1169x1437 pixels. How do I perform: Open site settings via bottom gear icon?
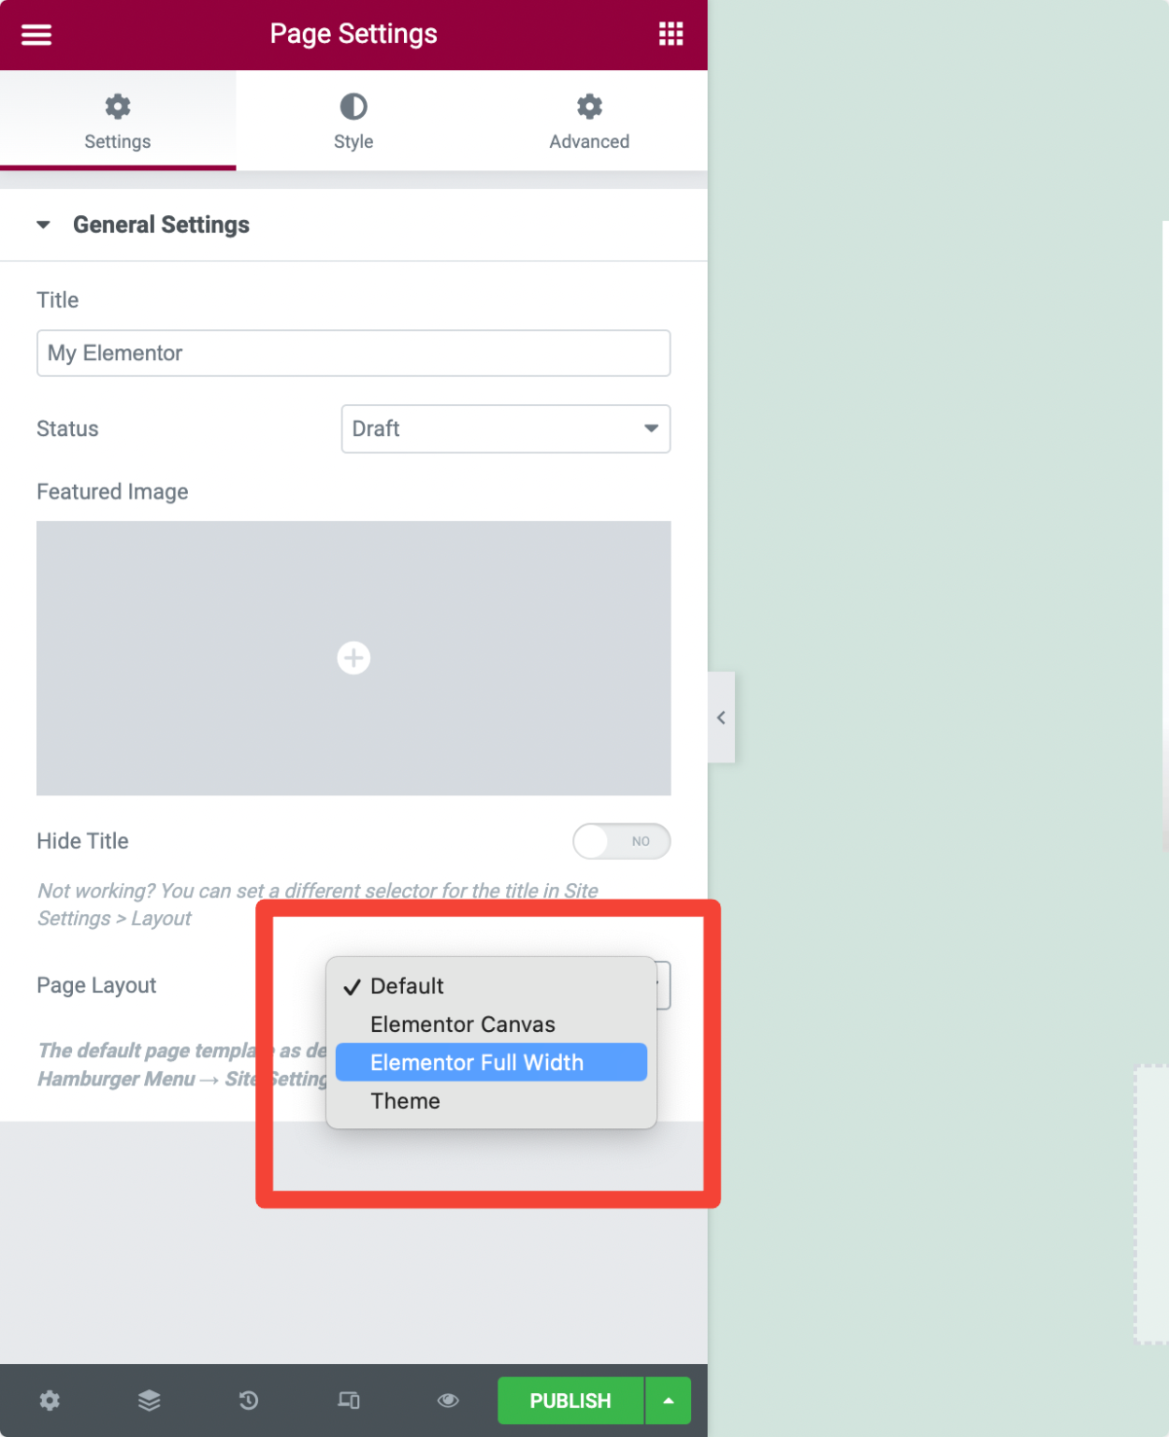click(50, 1401)
